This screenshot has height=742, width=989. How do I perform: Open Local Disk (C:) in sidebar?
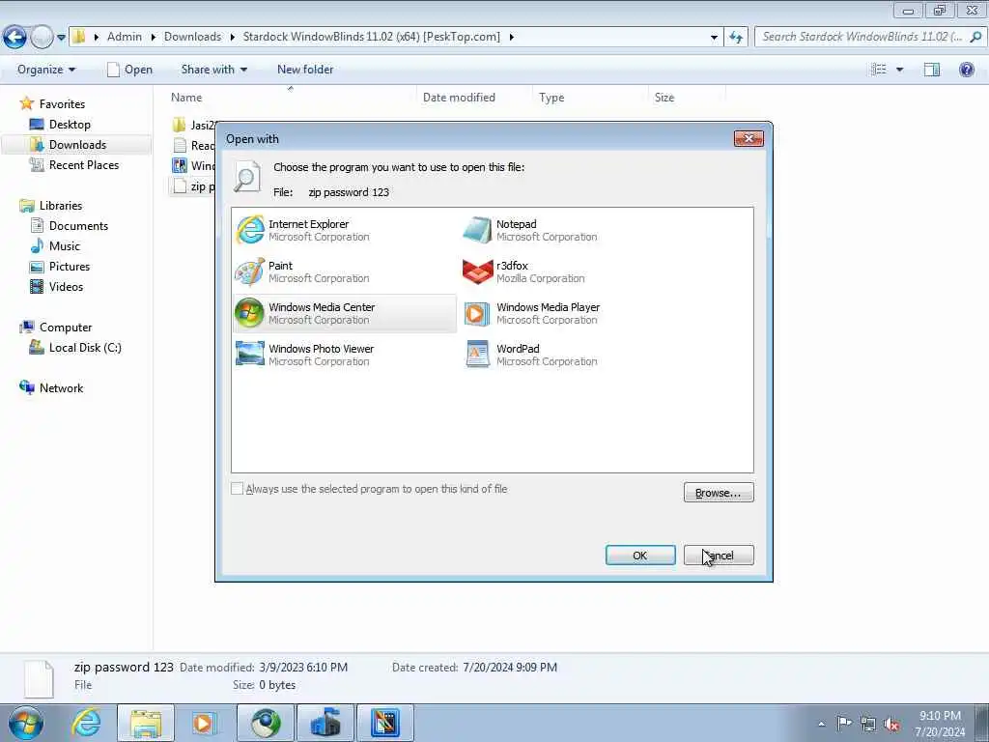coord(85,348)
